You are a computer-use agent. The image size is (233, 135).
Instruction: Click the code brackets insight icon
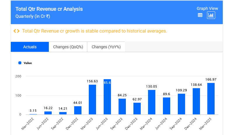pyautogui.click(x=17, y=31)
